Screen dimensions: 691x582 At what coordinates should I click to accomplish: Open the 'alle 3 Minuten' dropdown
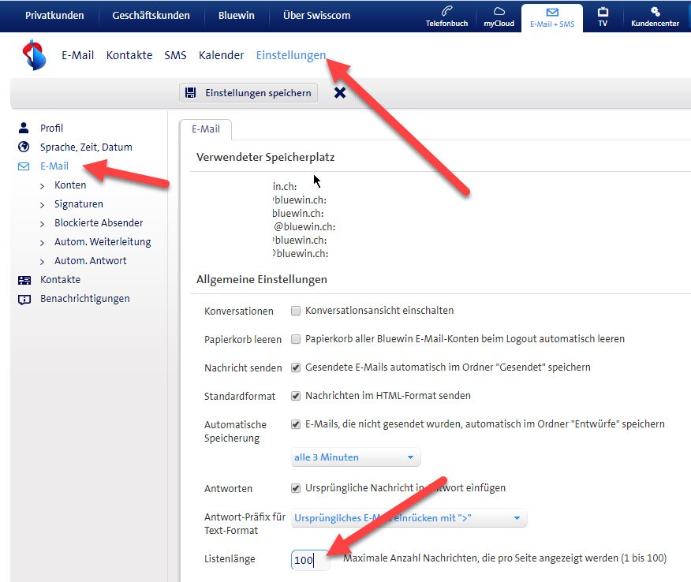[355, 457]
